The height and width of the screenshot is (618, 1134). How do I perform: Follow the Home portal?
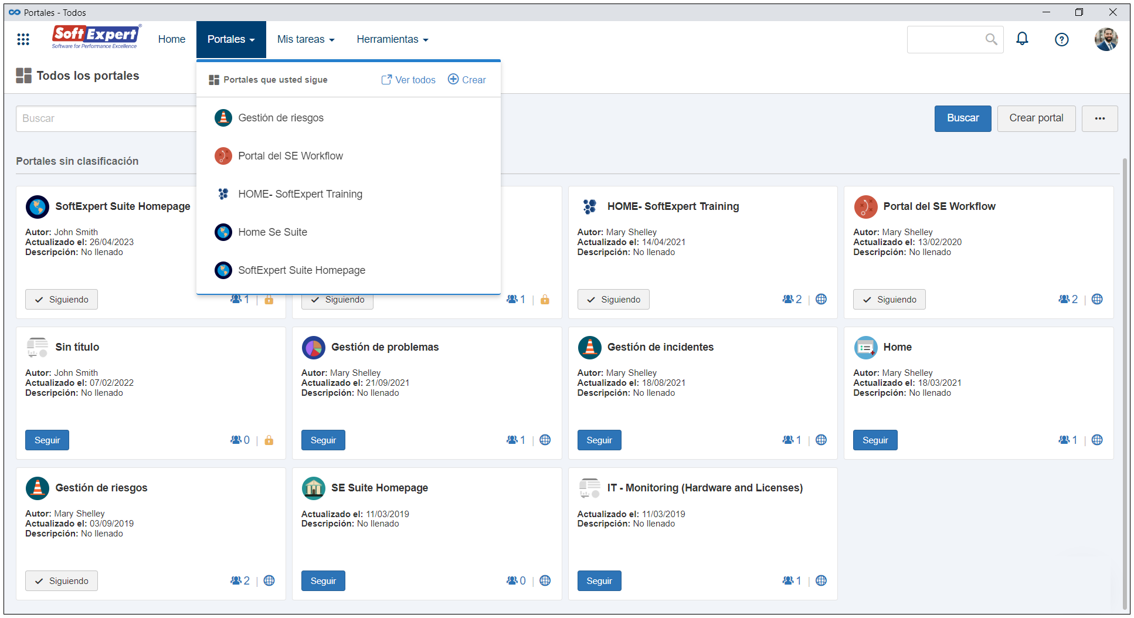click(875, 440)
